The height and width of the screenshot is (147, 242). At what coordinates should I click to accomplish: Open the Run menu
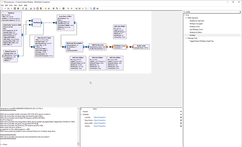click(x=15, y=5)
